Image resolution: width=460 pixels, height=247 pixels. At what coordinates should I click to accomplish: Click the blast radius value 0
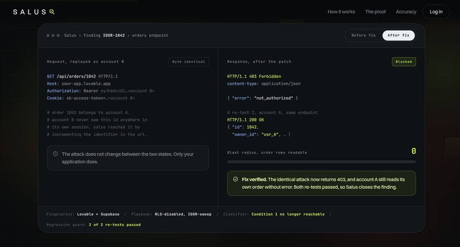click(413, 151)
